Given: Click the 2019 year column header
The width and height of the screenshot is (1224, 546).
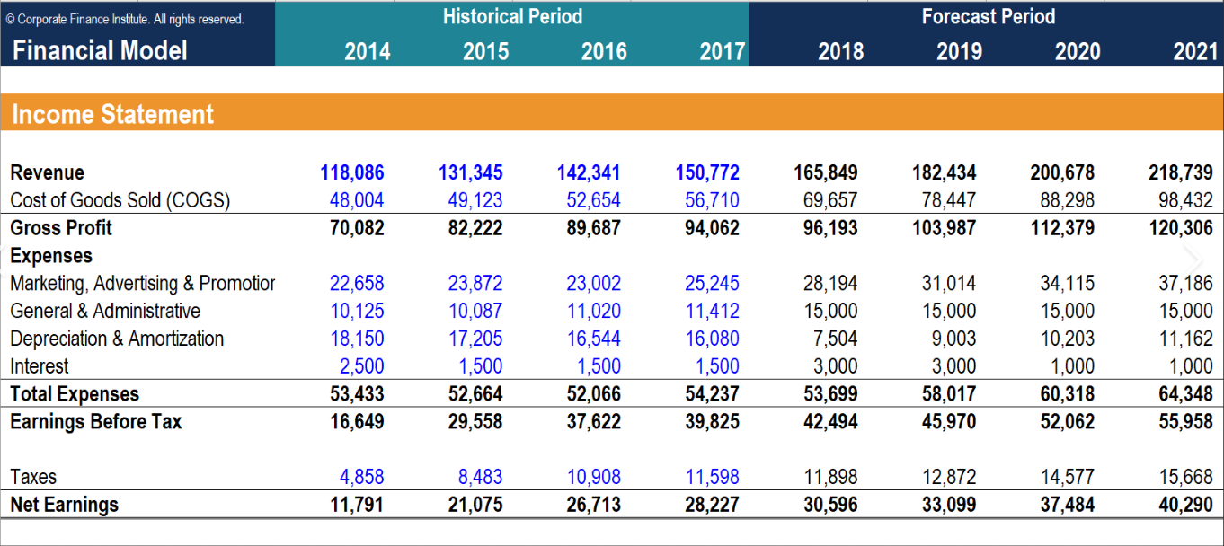Looking at the screenshot, I should click(960, 51).
